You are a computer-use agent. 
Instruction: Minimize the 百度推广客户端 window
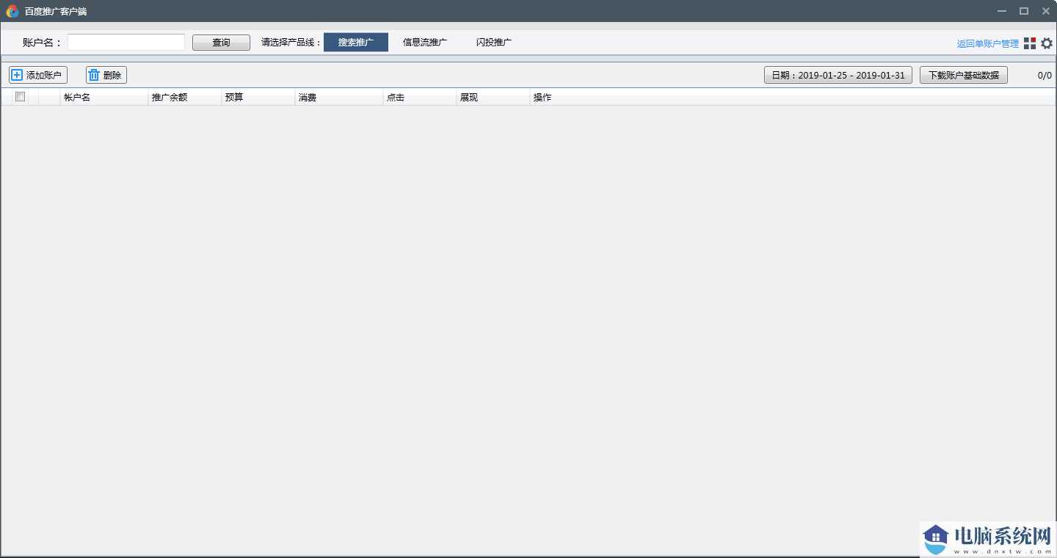[1002, 11]
